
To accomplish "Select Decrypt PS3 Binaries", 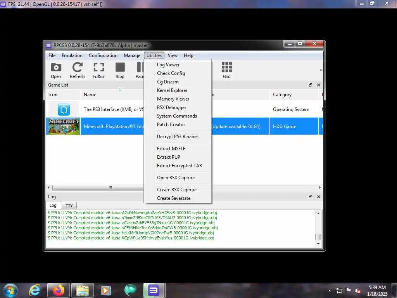I will (178, 137).
